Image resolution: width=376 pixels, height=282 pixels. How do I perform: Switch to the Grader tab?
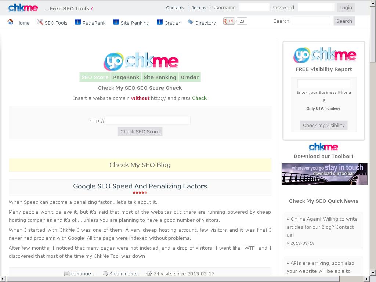pos(189,77)
